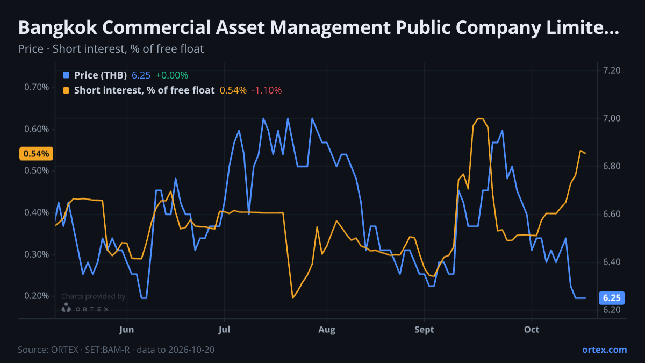Image resolution: width=645 pixels, height=363 pixels.
Task: Click the chart title Bangkok Commercial Asset Management
Action: 318,28
